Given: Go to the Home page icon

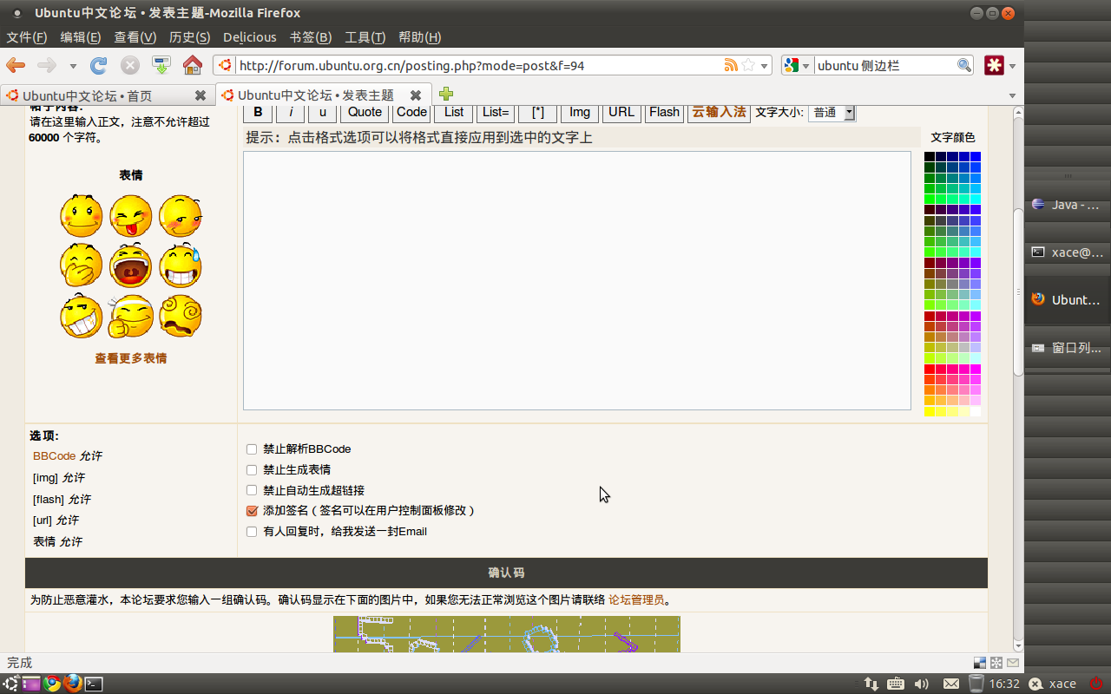Looking at the screenshot, I should tap(193, 65).
